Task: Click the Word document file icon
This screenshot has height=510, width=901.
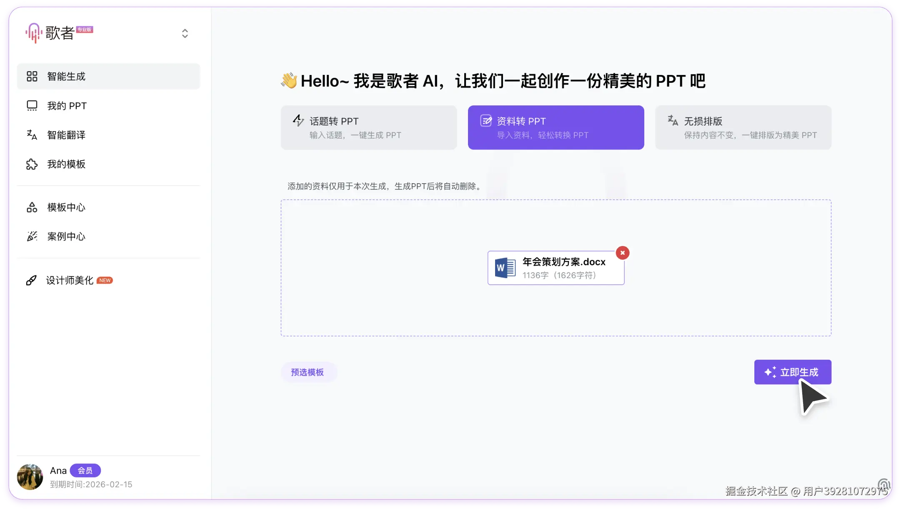Action: 505,268
